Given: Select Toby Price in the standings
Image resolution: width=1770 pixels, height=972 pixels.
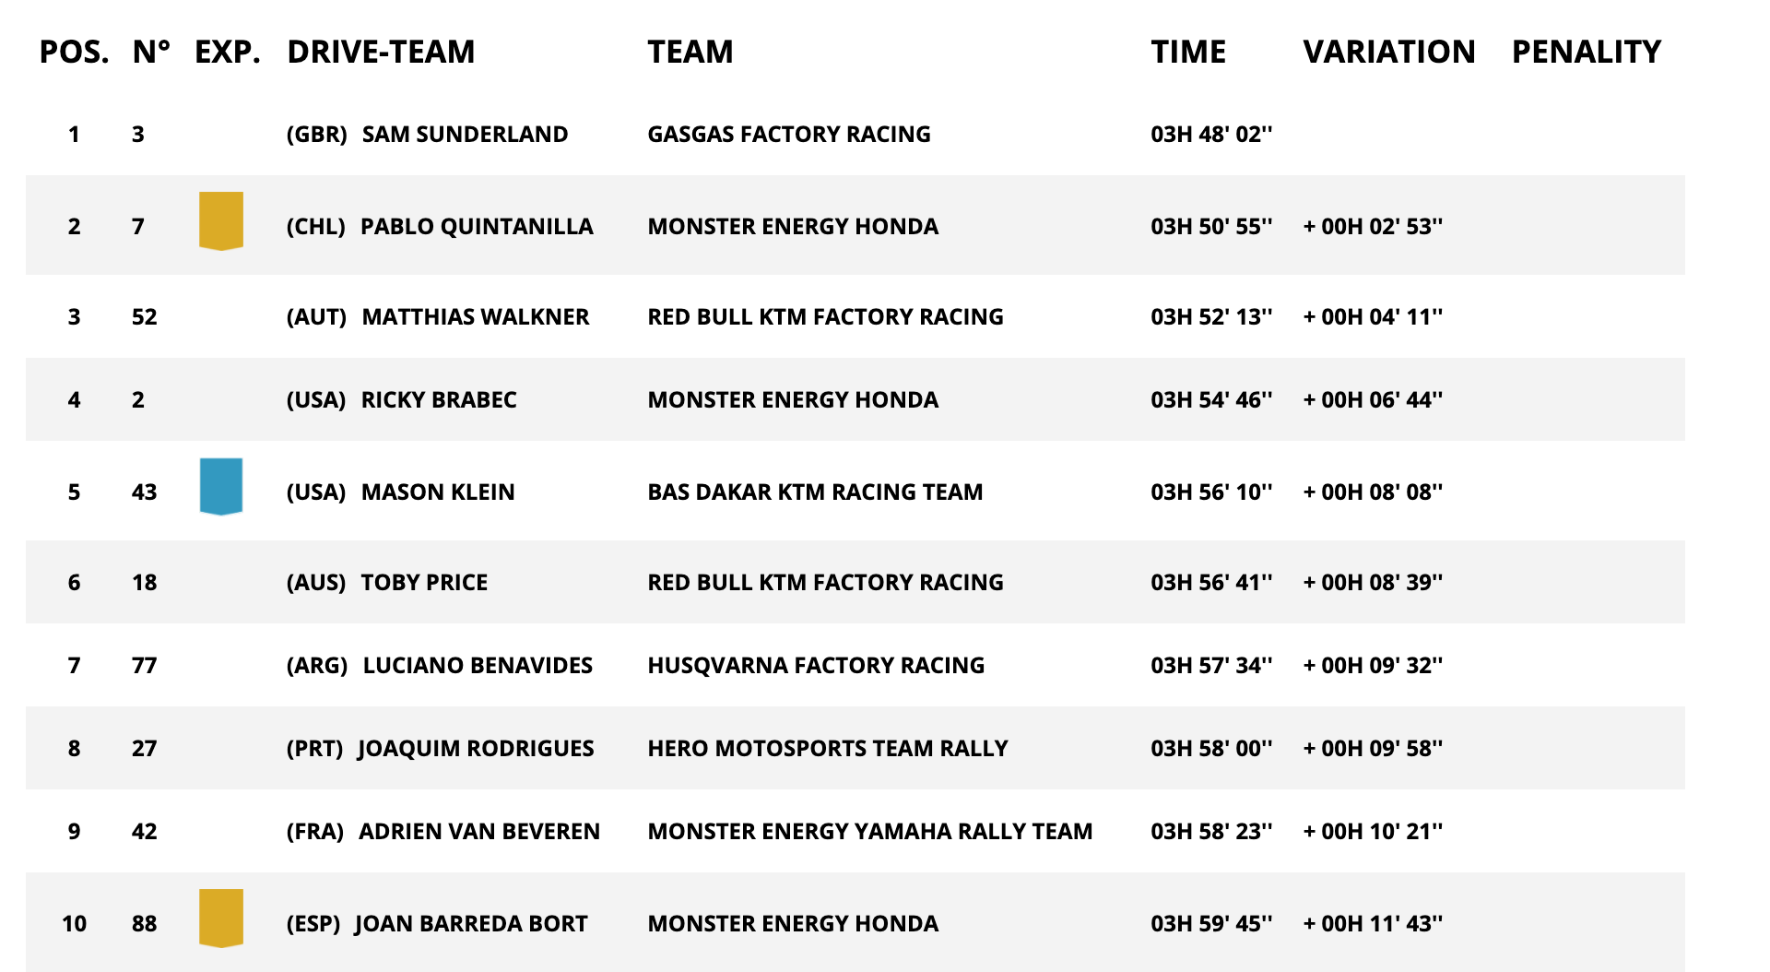Looking at the screenshot, I should pyautogui.click(x=424, y=583).
